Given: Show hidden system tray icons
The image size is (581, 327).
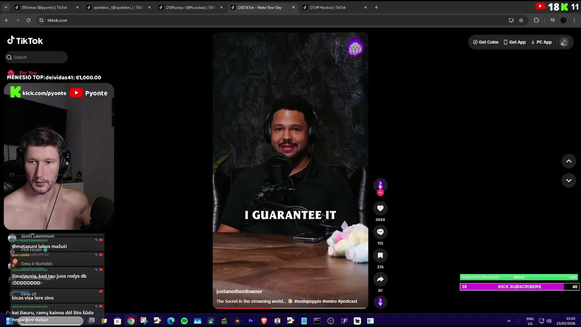Looking at the screenshot, I should pyautogui.click(x=509, y=321).
